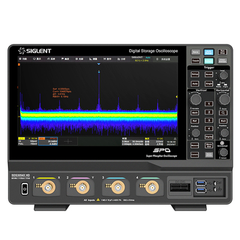Open the first on-screen menu with the circle icon
This screenshot has height=240, width=240.
coord(23,59)
